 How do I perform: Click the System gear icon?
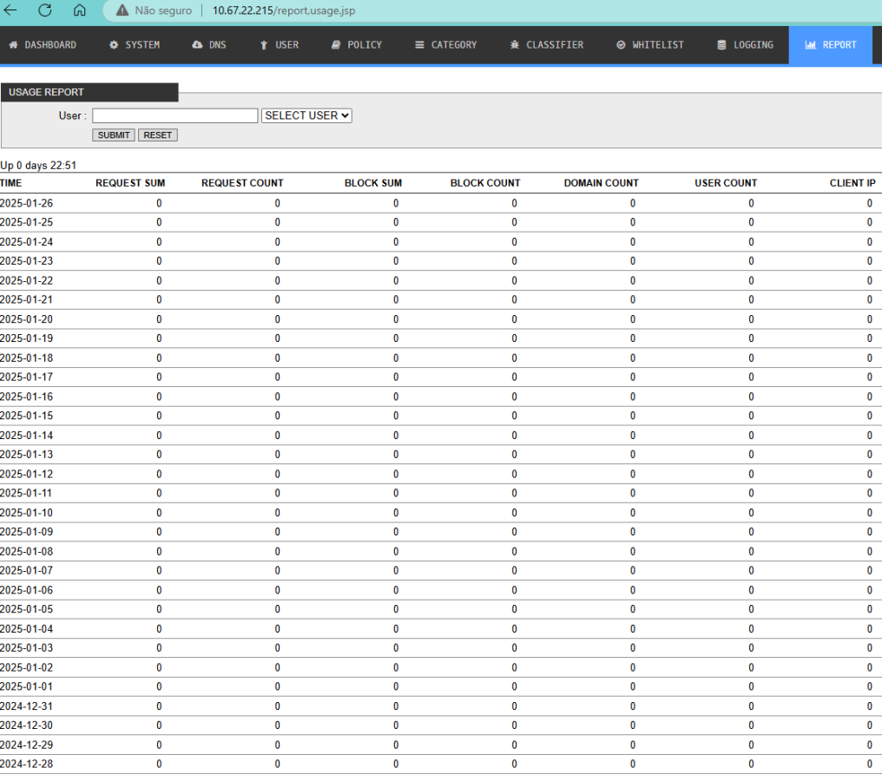click(x=114, y=45)
